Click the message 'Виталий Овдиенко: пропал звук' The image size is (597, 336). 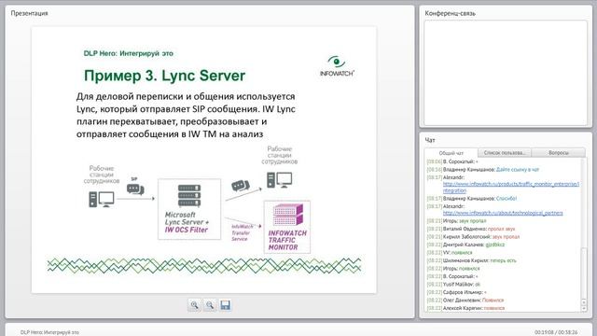tap(471, 229)
